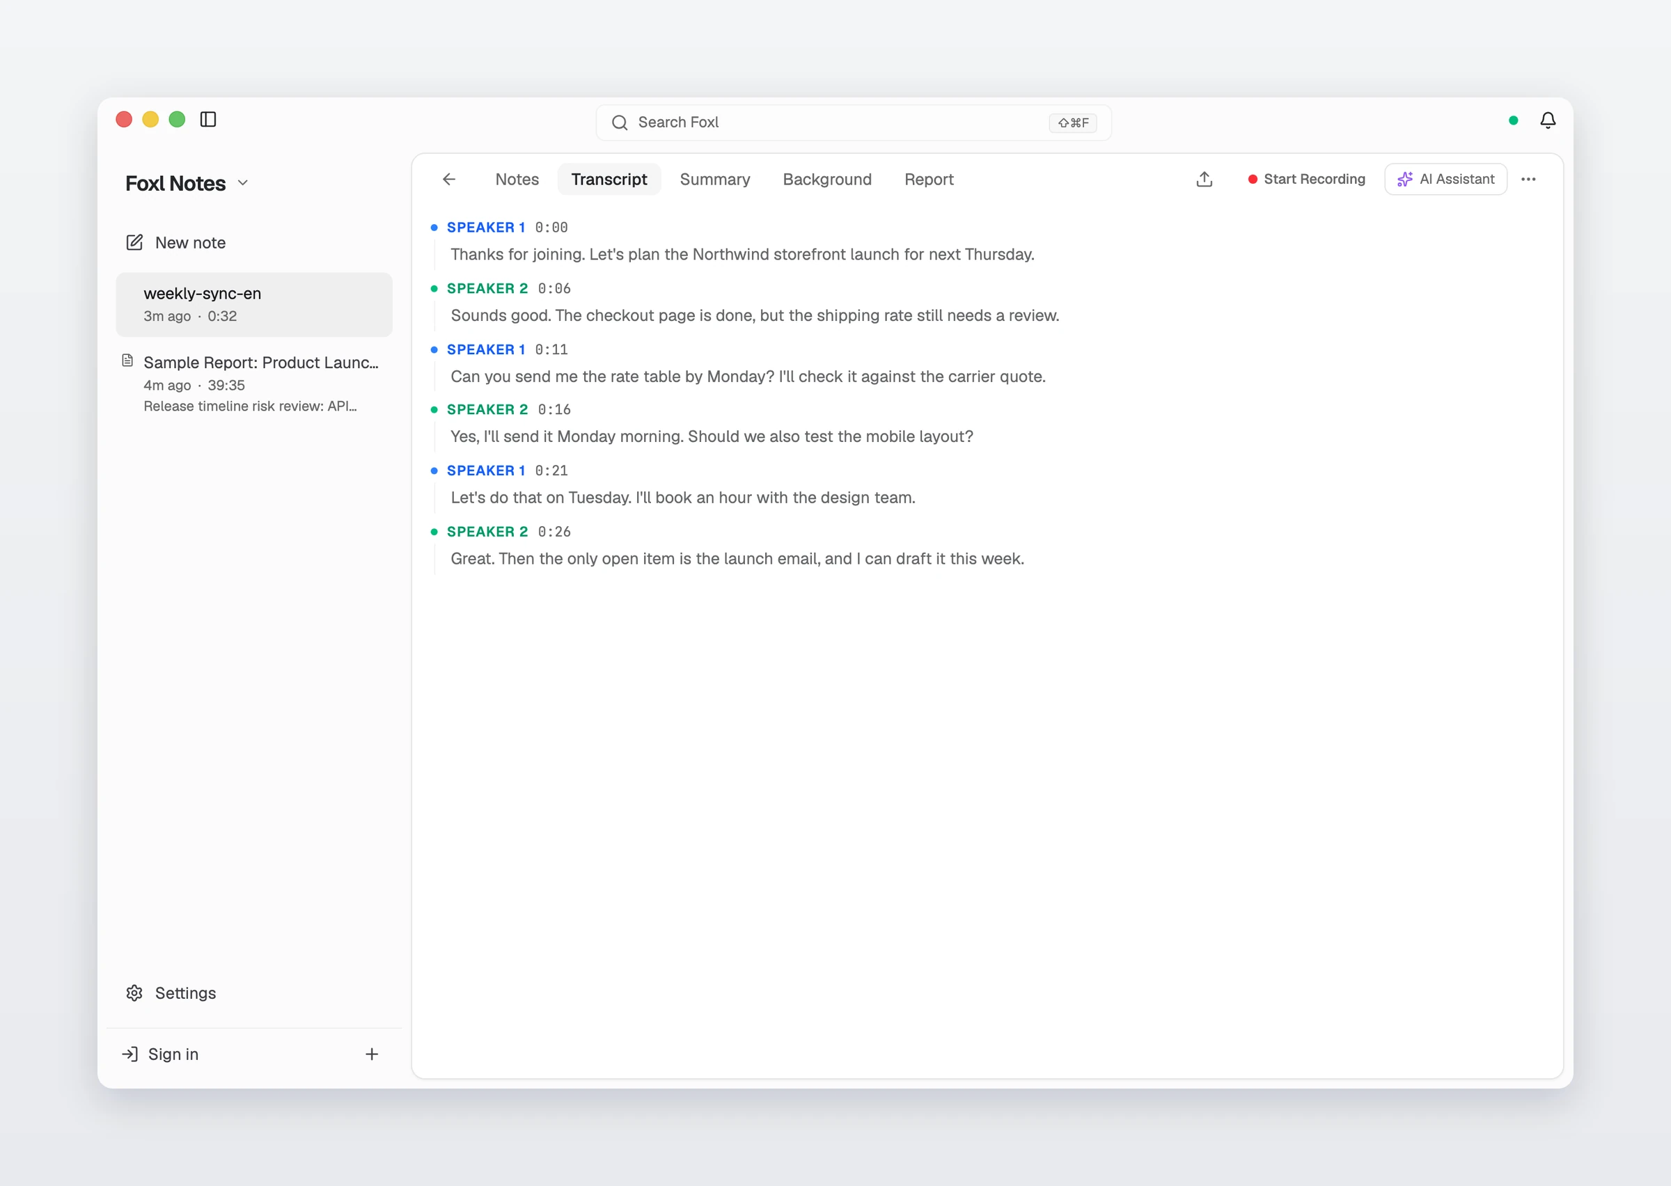Click the Sign in link

(x=173, y=1054)
